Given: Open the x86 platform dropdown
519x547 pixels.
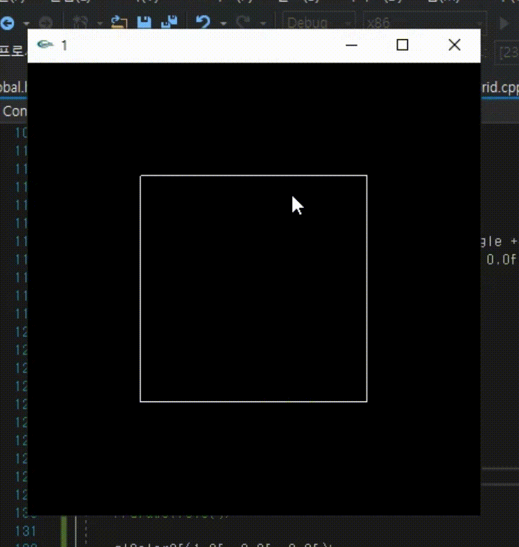Looking at the screenshot, I should (481, 23).
